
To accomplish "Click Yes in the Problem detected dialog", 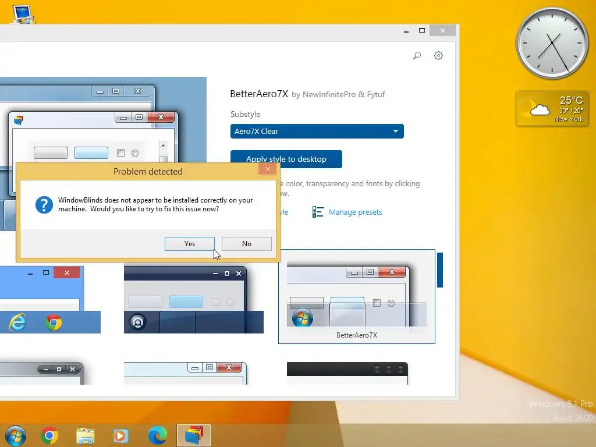I will (189, 244).
